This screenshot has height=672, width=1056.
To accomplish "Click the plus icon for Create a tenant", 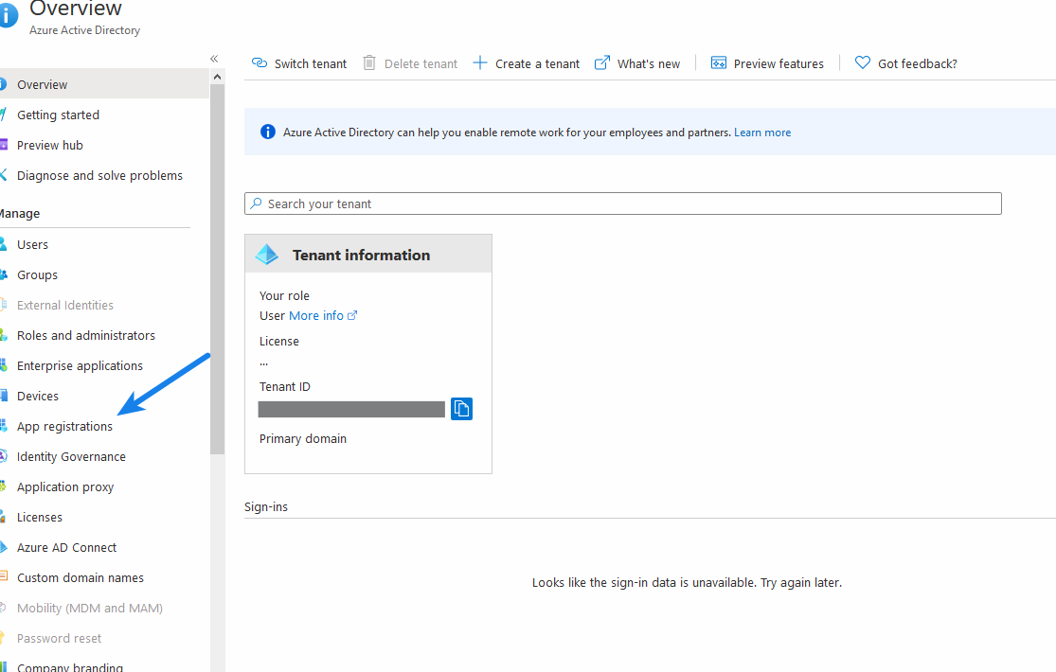I will (479, 62).
